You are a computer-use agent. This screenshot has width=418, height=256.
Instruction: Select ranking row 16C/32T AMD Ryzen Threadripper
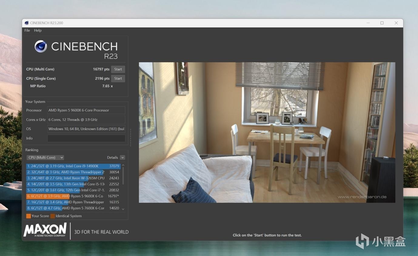click(x=73, y=202)
